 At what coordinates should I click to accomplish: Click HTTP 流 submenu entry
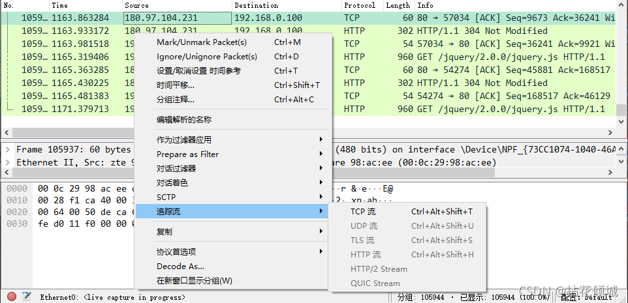click(x=407, y=255)
